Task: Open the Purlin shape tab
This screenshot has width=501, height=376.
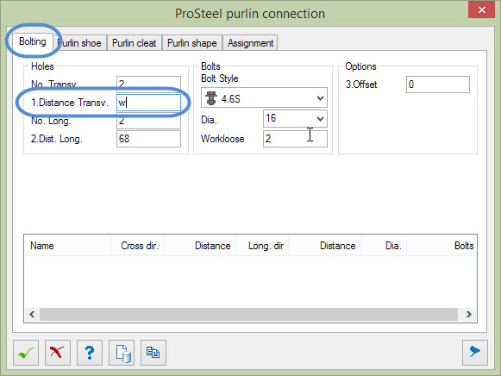Action: pos(192,43)
